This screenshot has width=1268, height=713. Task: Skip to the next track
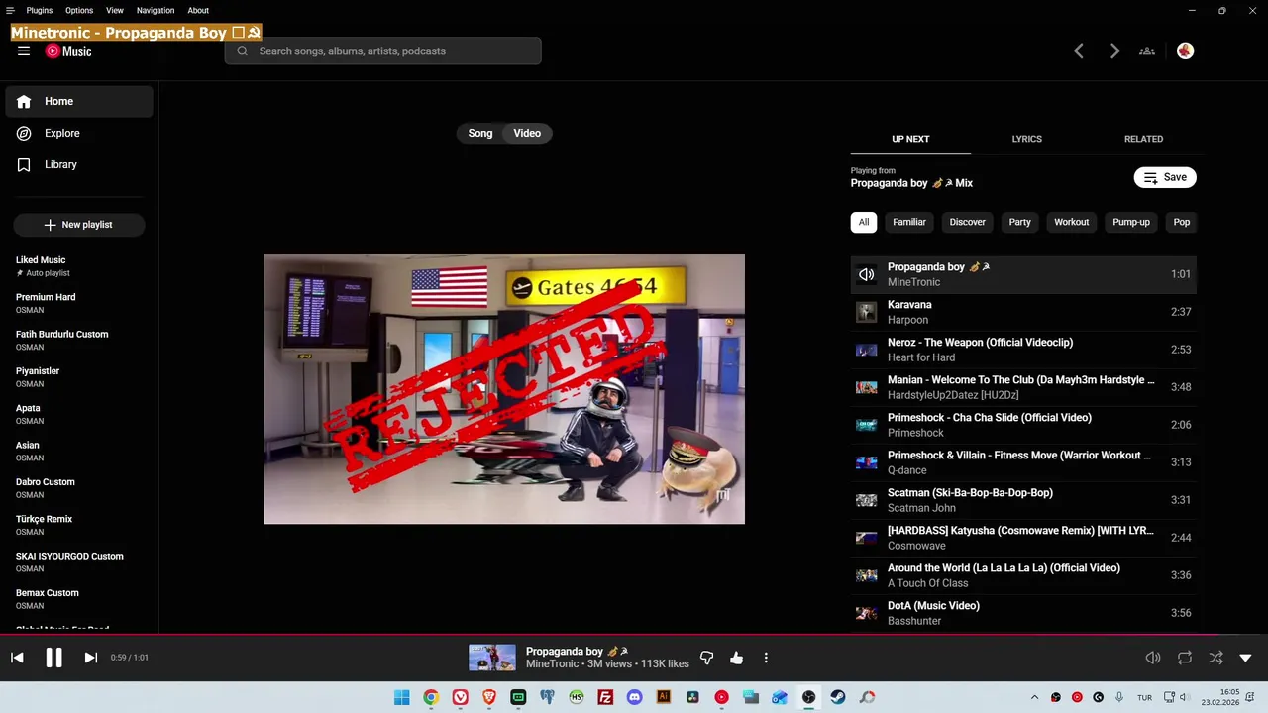[90, 658]
